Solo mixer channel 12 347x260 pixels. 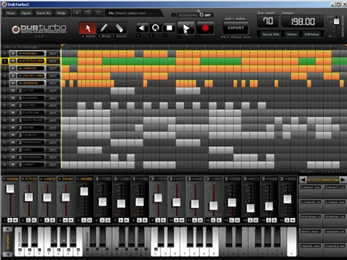coord(213,220)
